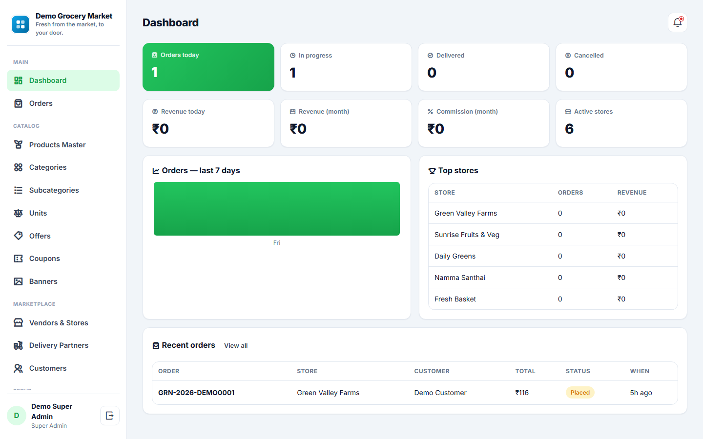Click the Delivered card label
Image resolution: width=703 pixels, height=439 pixels.
click(x=450, y=56)
